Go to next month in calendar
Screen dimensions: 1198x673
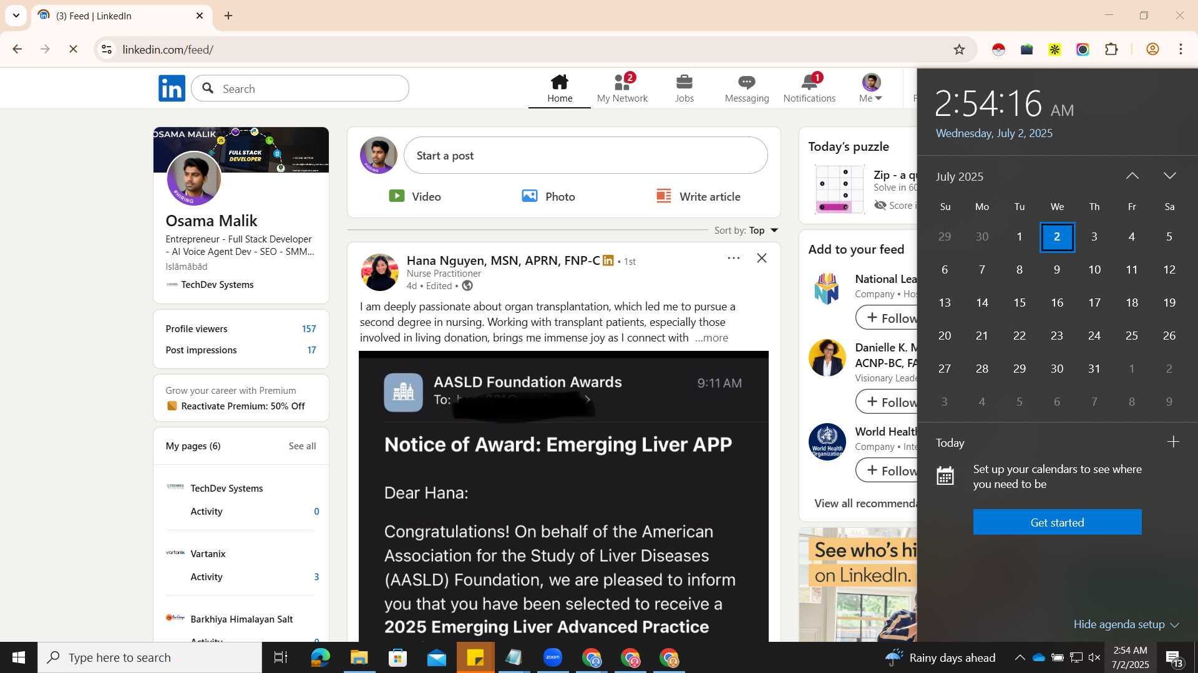[x=1170, y=176]
